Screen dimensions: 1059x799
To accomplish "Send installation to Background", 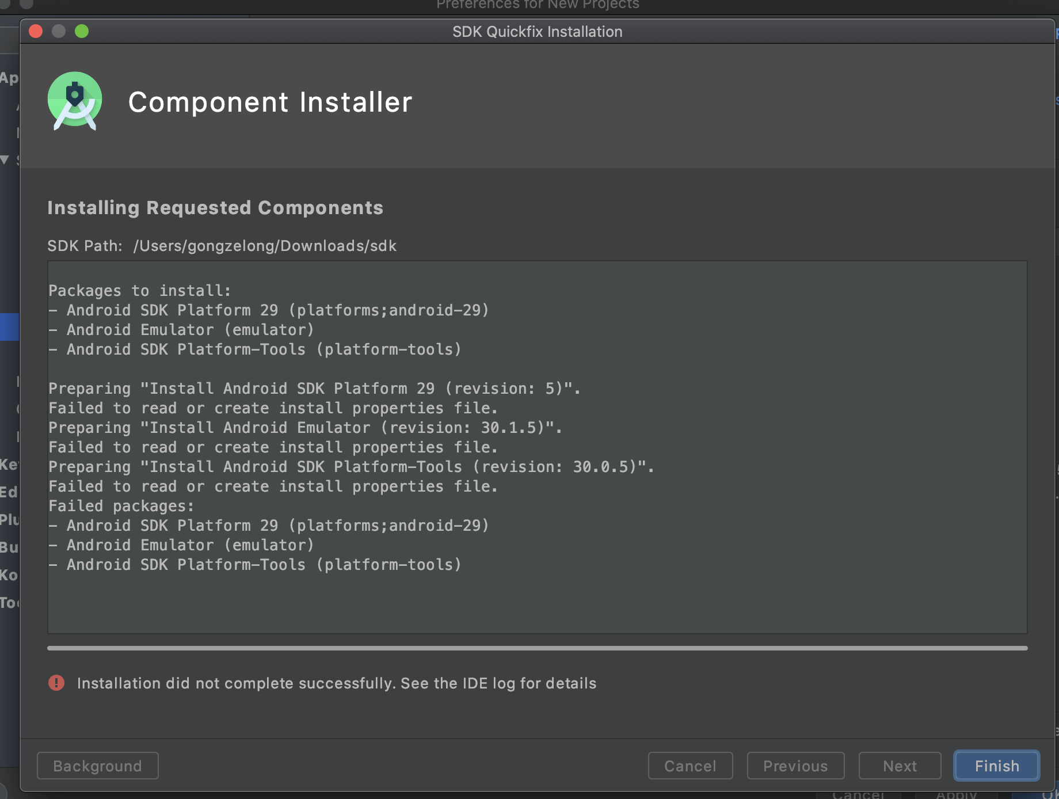I will pyautogui.click(x=97, y=766).
